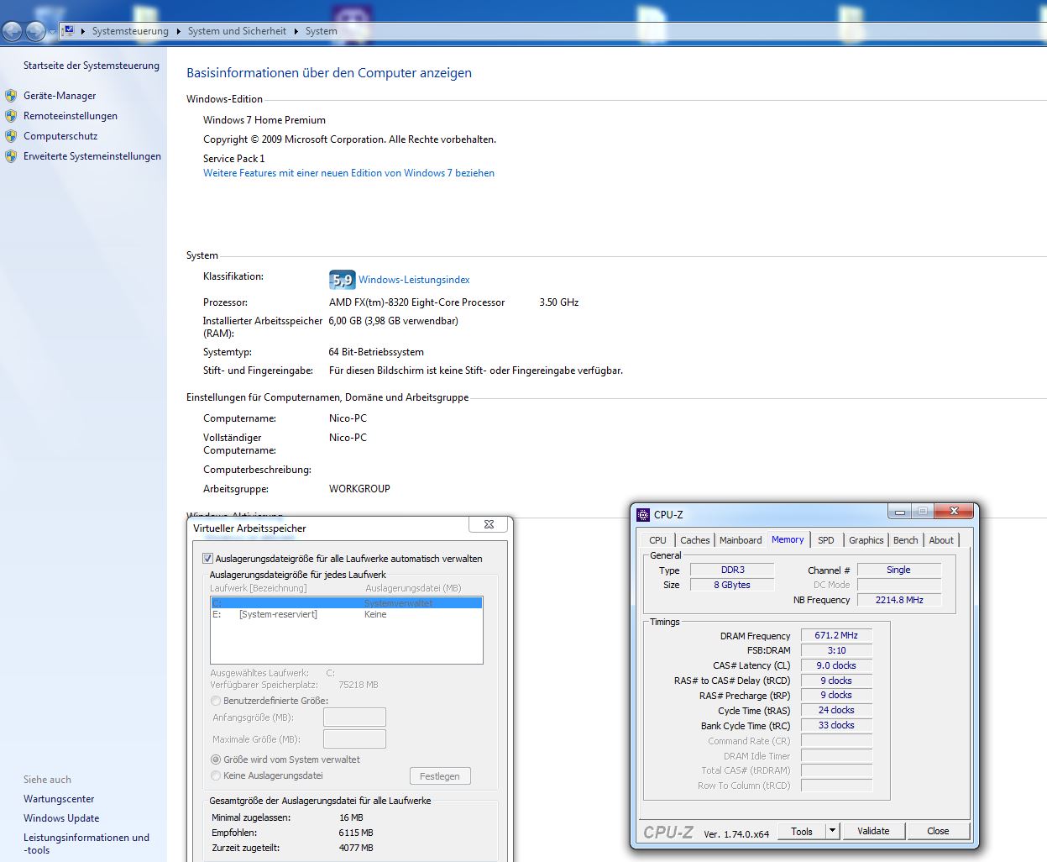The image size is (1047, 862).
Task: Go forward with the navigation arrow
Action: click(x=35, y=32)
